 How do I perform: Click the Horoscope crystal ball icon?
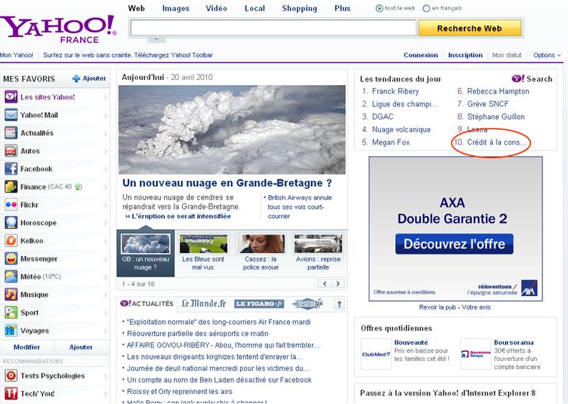(11, 222)
